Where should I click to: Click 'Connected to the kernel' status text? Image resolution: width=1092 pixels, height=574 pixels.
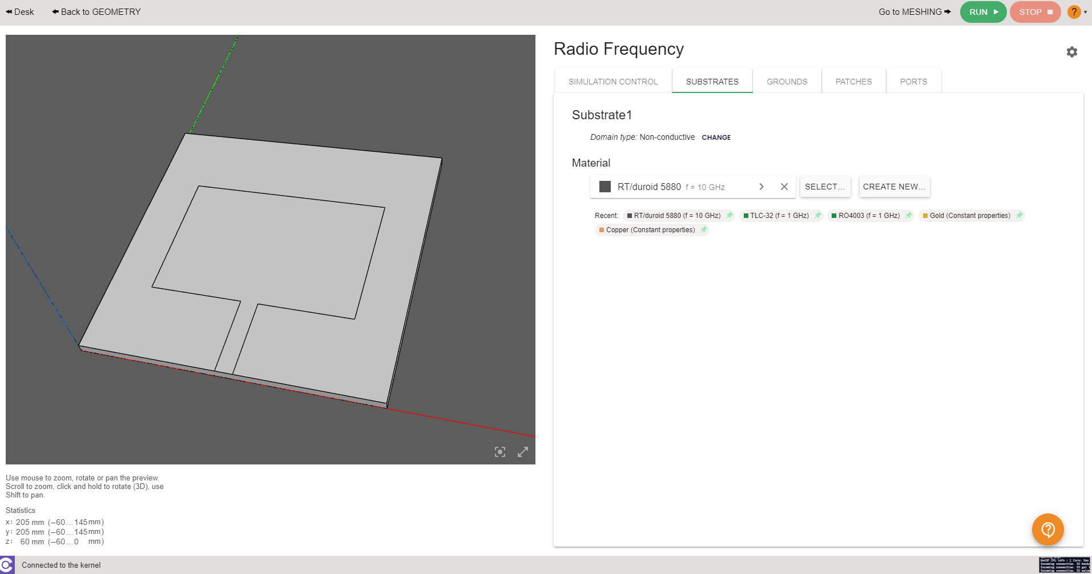(x=61, y=565)
